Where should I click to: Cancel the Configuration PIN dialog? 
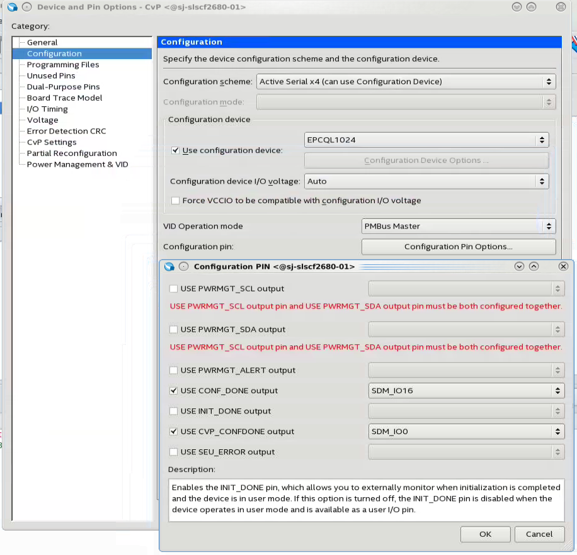pos(539,534)
